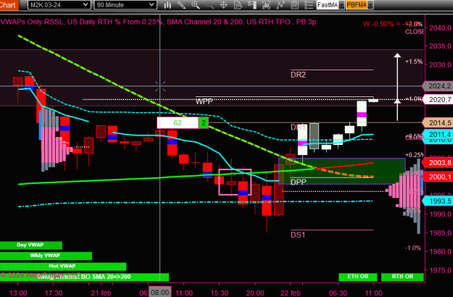This screenshot has width=453, height=297.
Task: Click the 2000,1 red price marker
Action: pyautogui.click(x=438, y=177)
